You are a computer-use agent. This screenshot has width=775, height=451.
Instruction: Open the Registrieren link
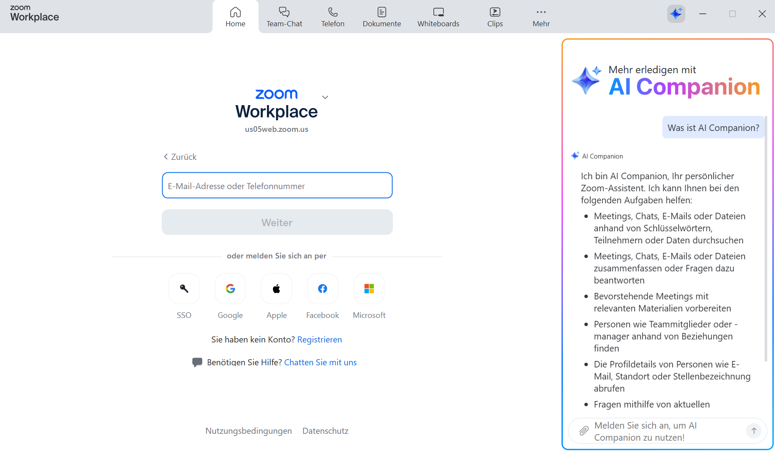pos(320,340)
